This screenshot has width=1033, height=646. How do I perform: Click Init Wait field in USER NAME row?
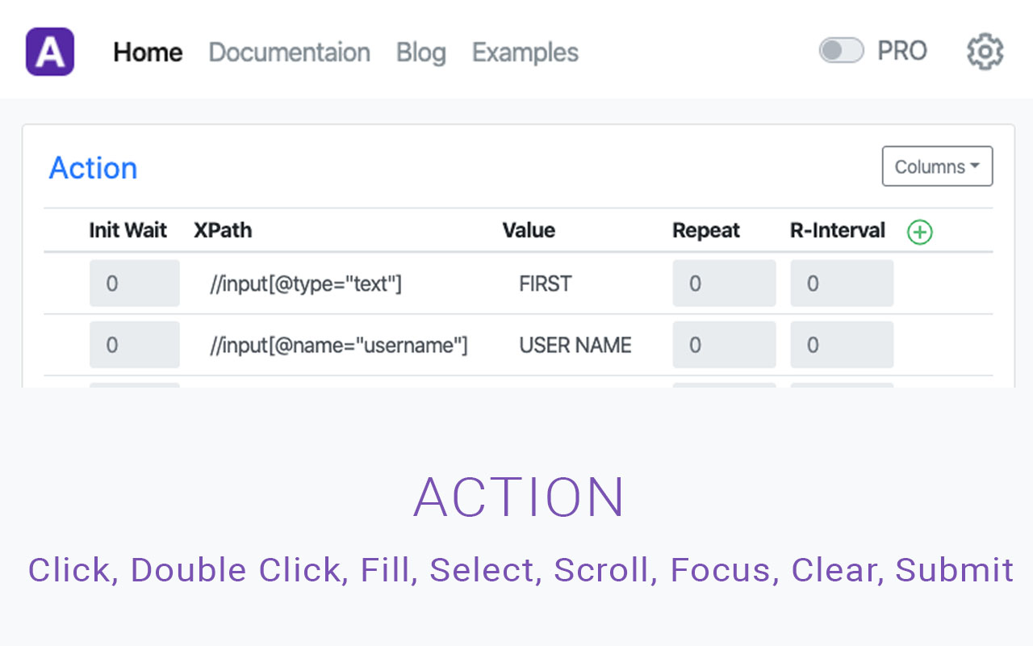(x=134, y=345)
